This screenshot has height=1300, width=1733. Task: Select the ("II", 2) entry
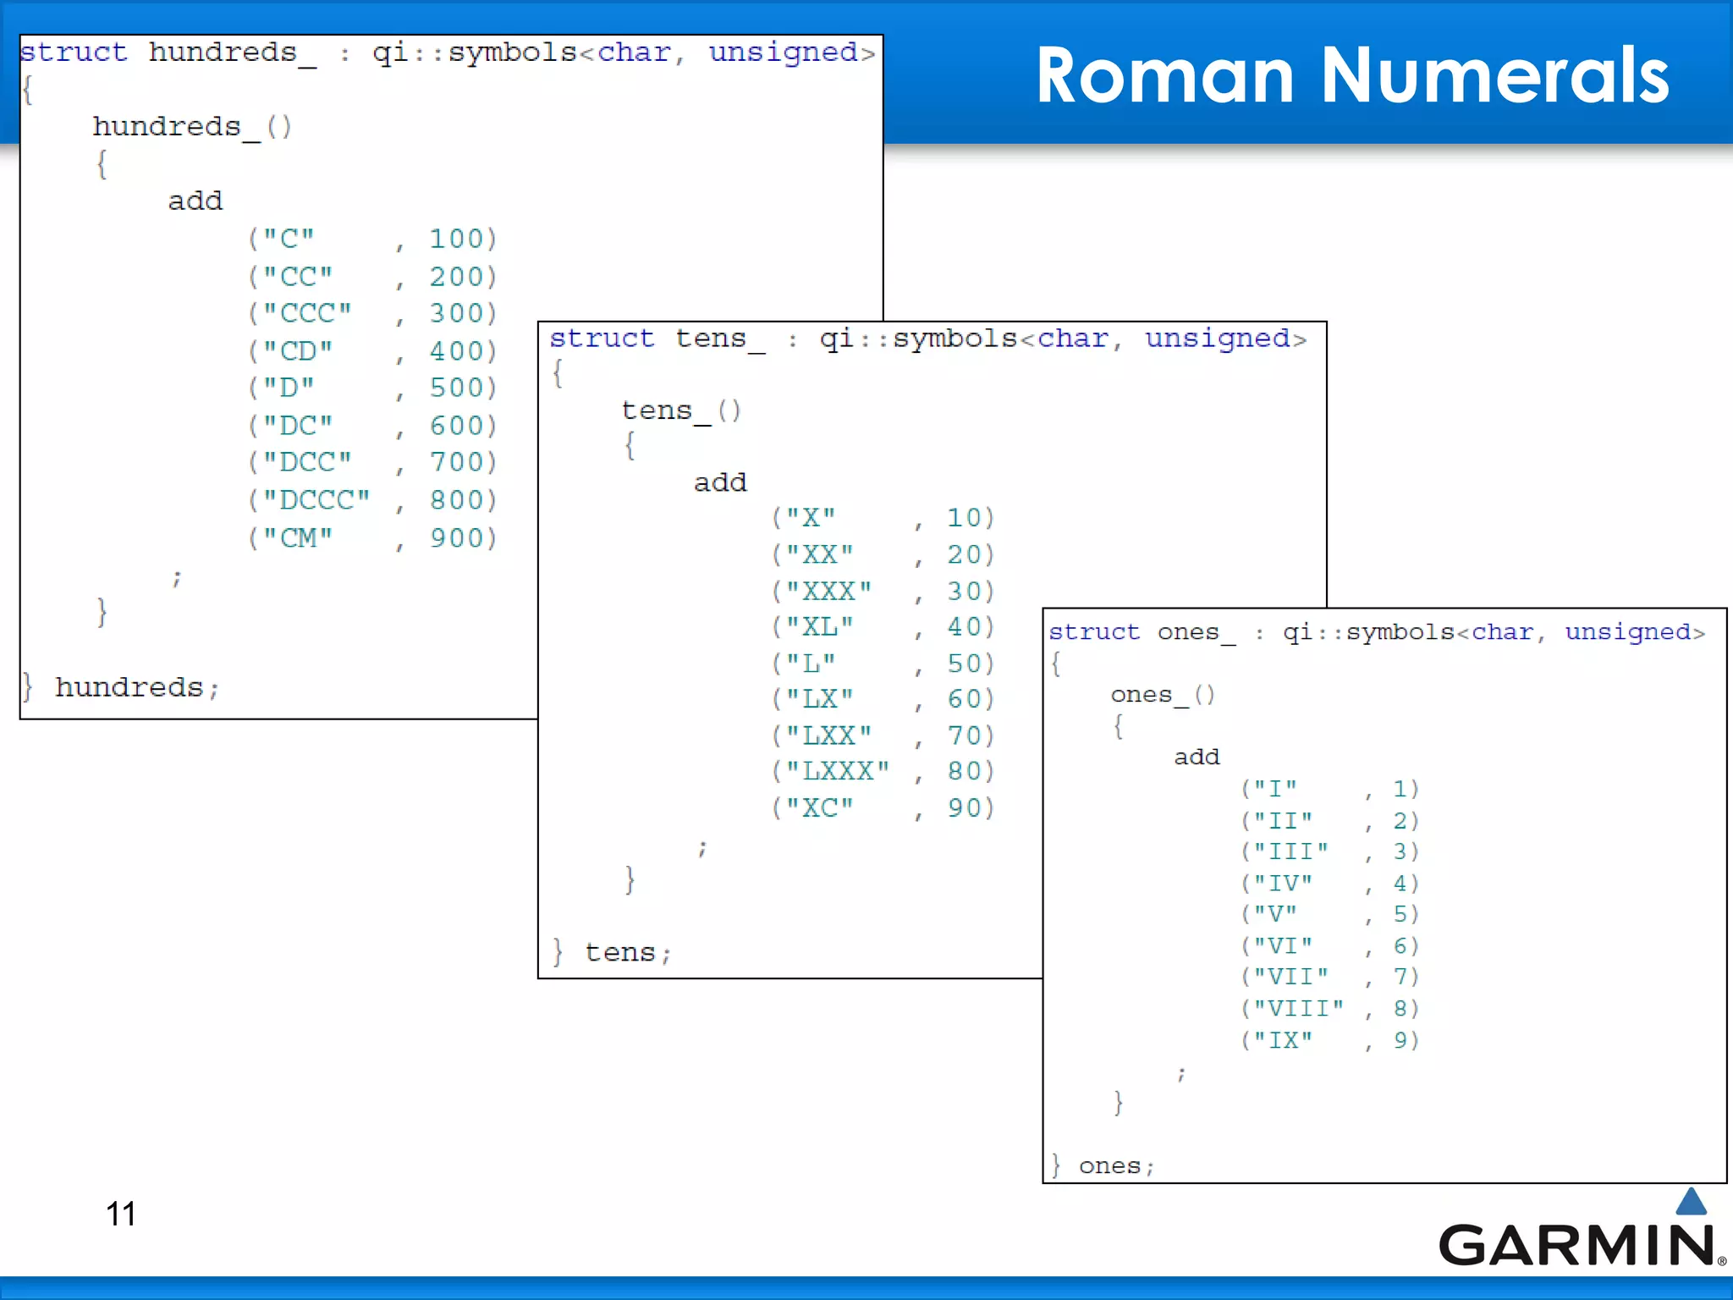pyautogui.click(x=1330, y=820)
